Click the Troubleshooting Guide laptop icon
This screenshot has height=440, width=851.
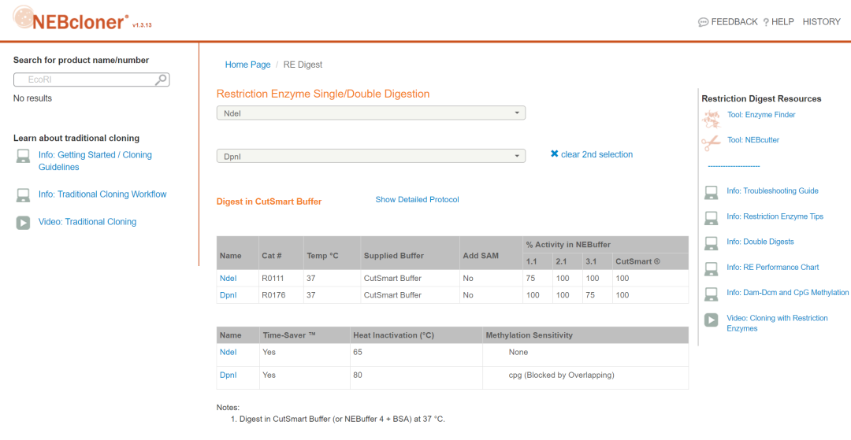click(x=711, y=192)
